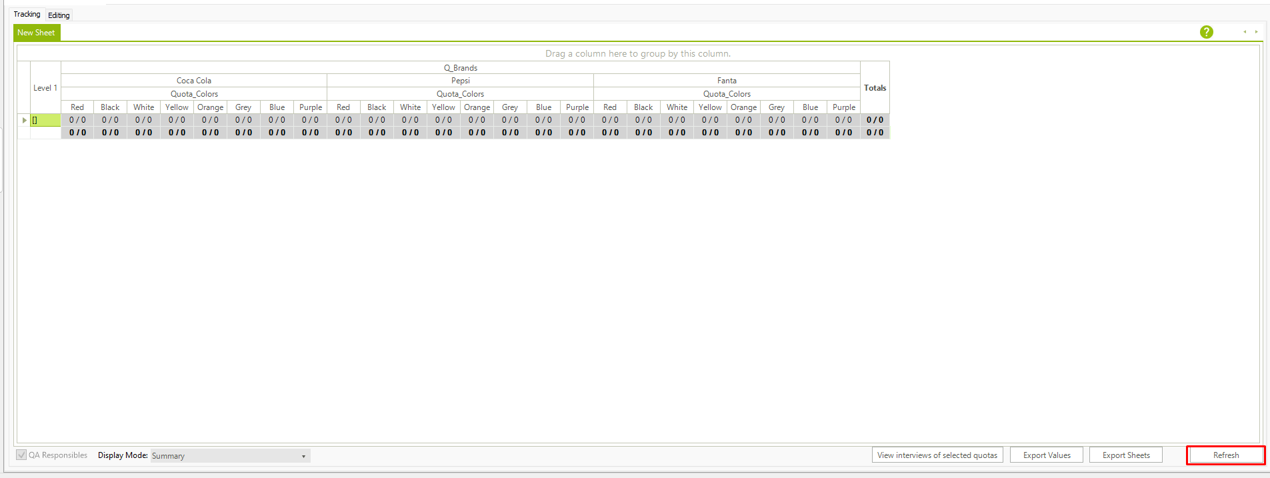Select the Yellow column under Coca Cola
The image size is (1270, 478).
pos(177,107)
